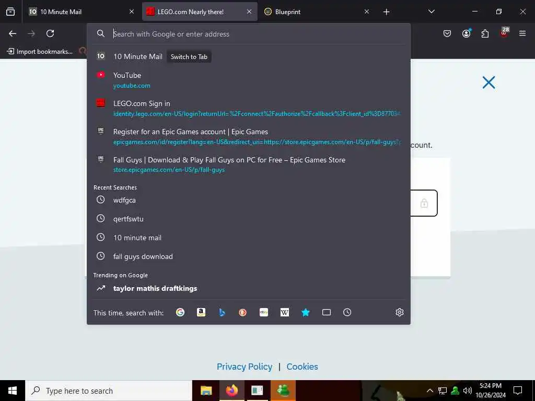Search history with clock icon
The height and width of the screenshot is (401, 535).
coord(347,312)
